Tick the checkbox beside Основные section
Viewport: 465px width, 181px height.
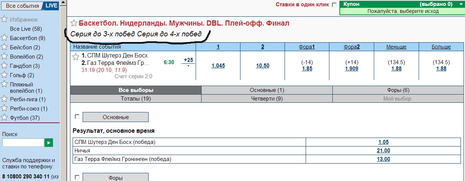[x=77, y=116]
